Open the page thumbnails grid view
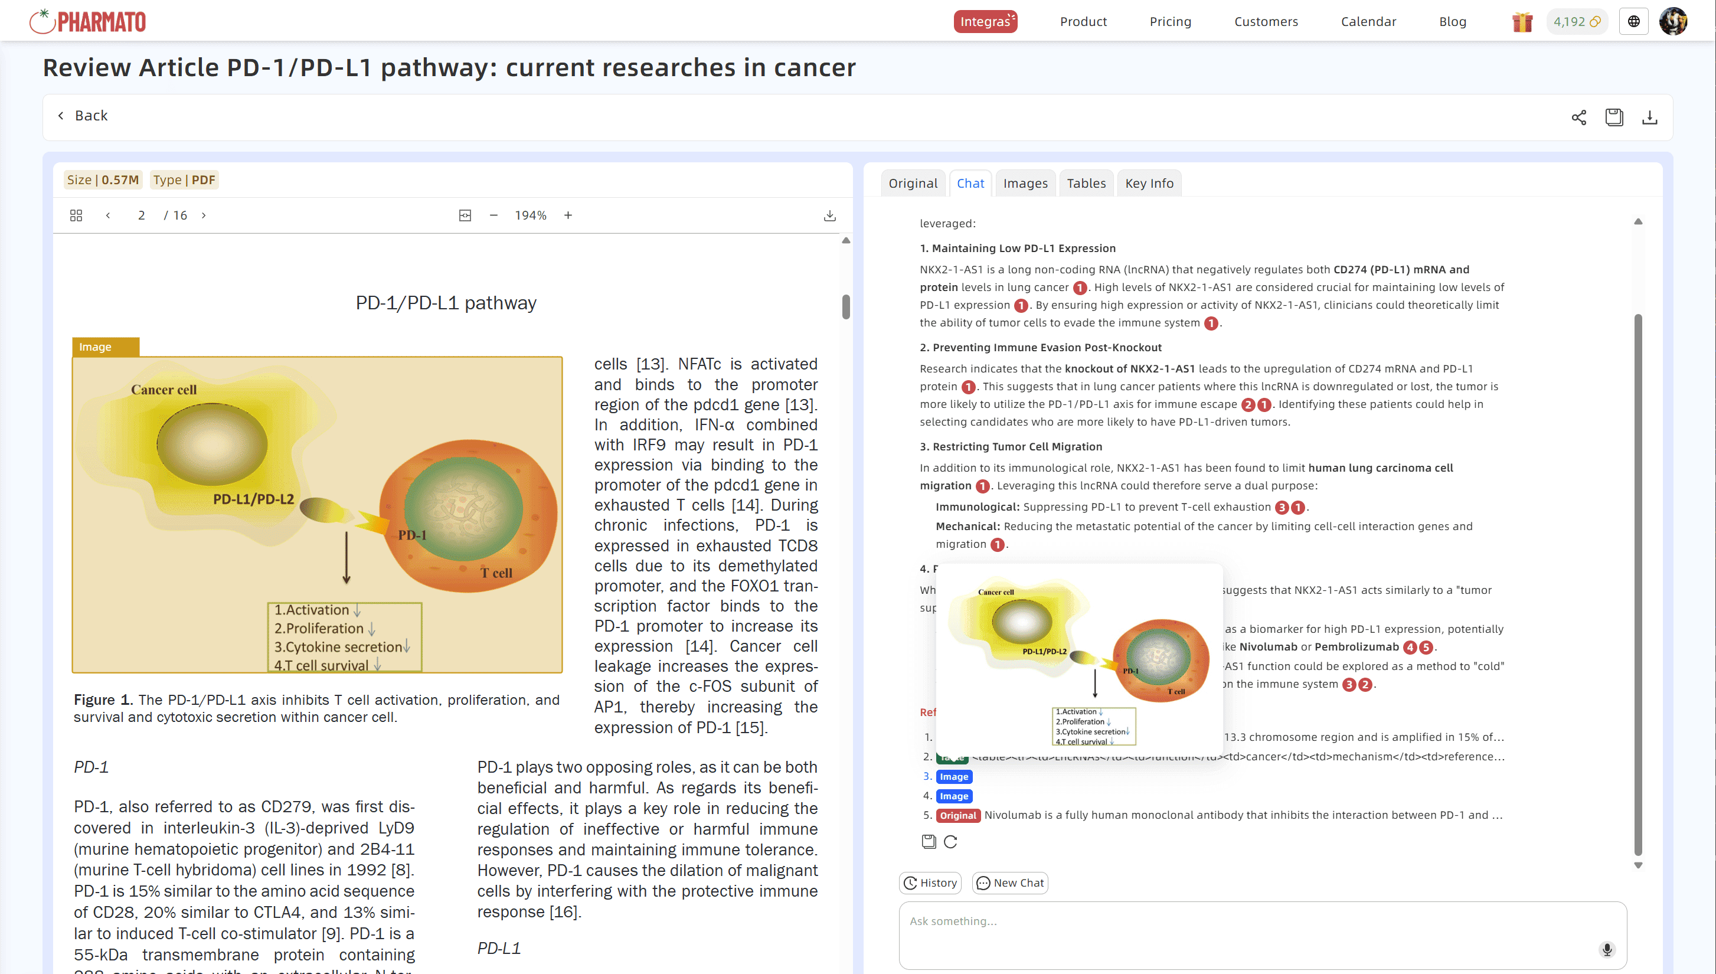The height and width of the screenshot is (974, 1716). pos(76,215)
